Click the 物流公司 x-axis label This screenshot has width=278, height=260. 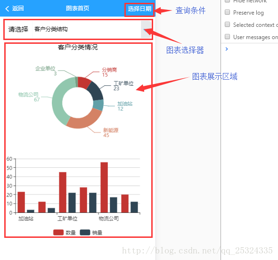coord(109,219)
